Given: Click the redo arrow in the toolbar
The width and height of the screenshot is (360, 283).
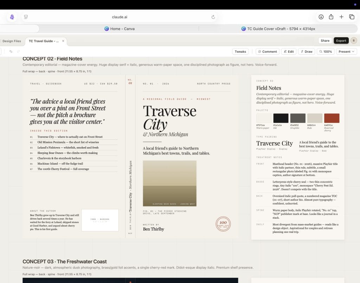Looking at the screenshot, I should click(18, 52).
